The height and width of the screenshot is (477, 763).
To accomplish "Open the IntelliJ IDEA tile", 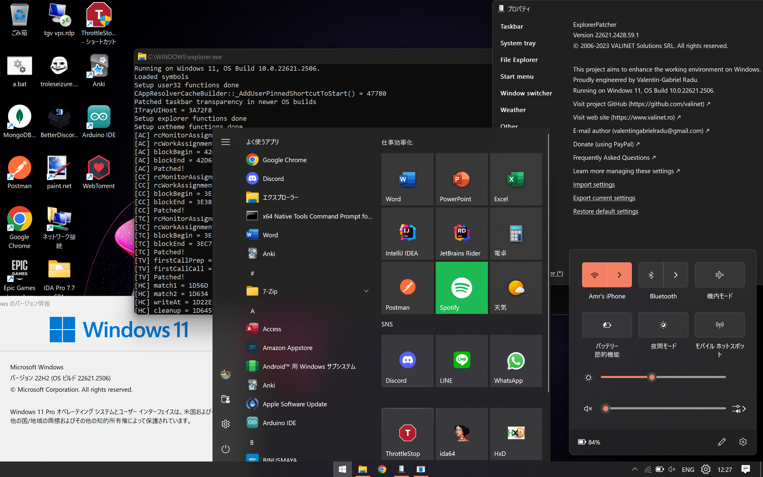I will pos(407,233).
